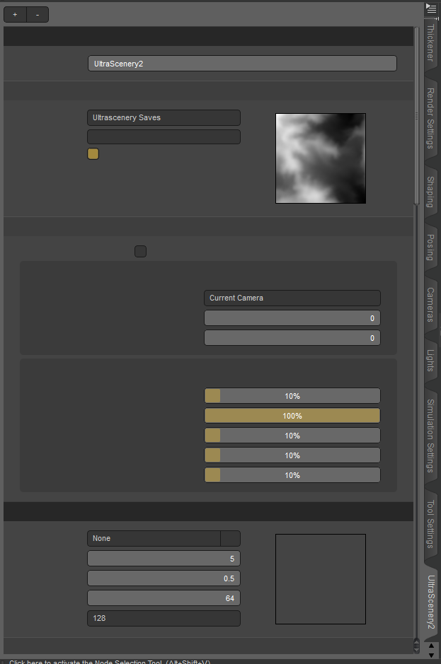Click the small button right of None
Viewport: 441px width, 664px height.
point(230,539)
